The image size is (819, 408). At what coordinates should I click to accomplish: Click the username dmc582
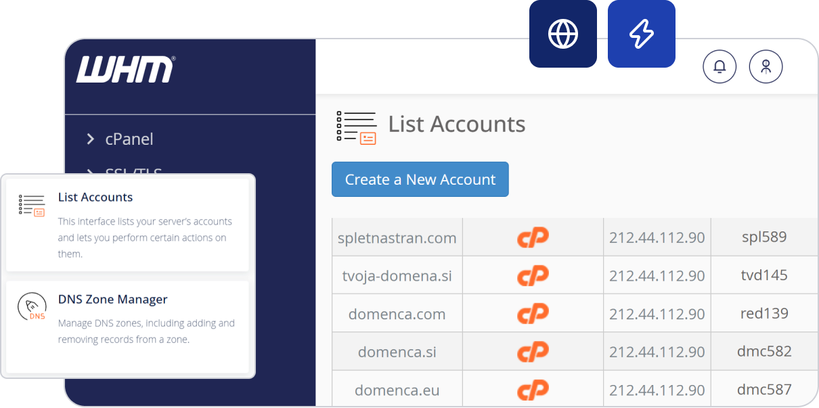point(764,352)
